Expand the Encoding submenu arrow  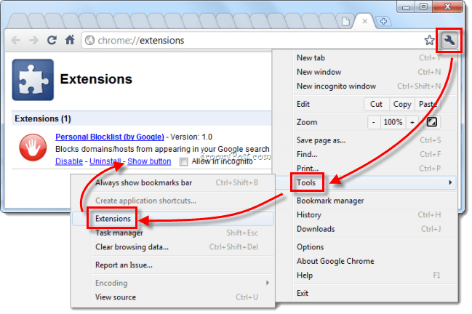[267, 283]
